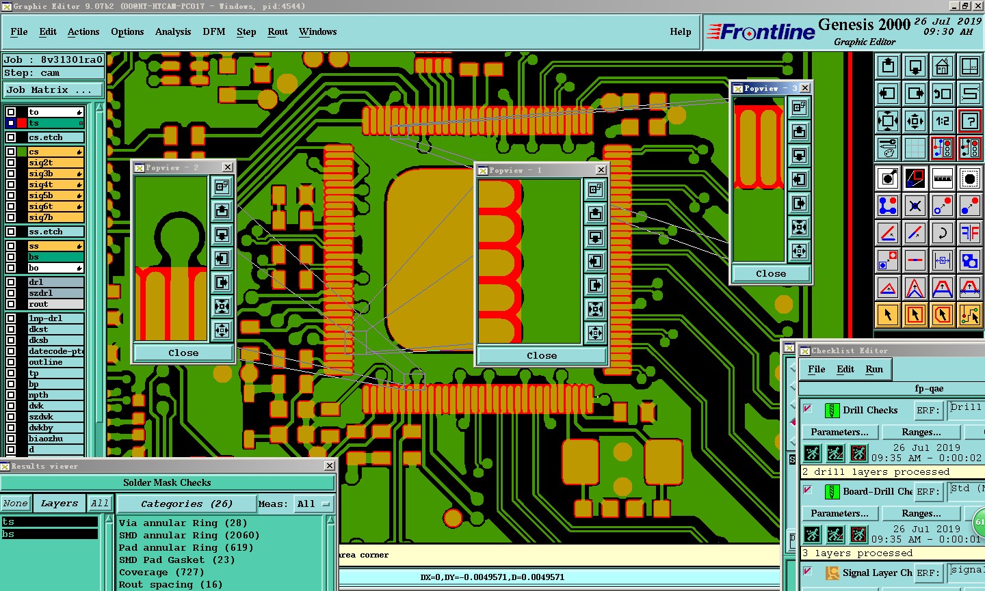Select 'SMD Pad Gasket (23)' category

[176, 560]
